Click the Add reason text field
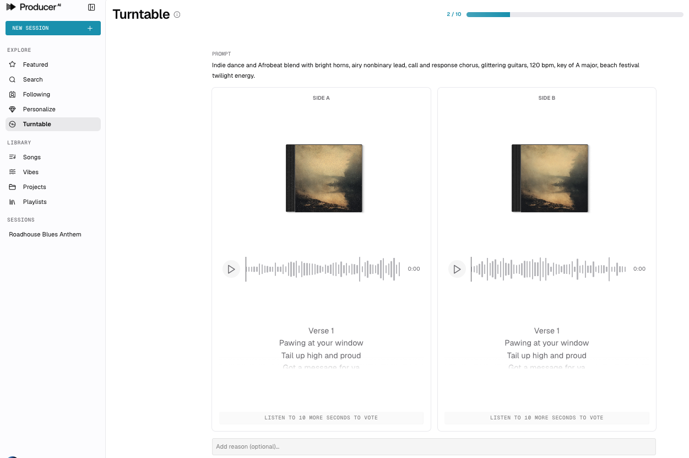Viewport: 689px width, 458px height. tap(433, 446)
